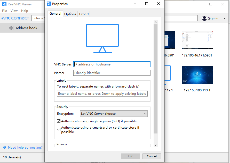
Task: Click the Properties dialog title icon
Action: pos(49,4)
